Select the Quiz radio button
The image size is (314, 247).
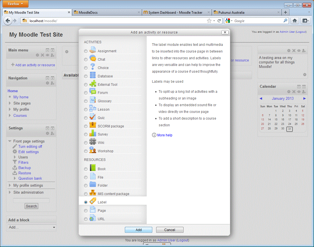tap(86, 118)
